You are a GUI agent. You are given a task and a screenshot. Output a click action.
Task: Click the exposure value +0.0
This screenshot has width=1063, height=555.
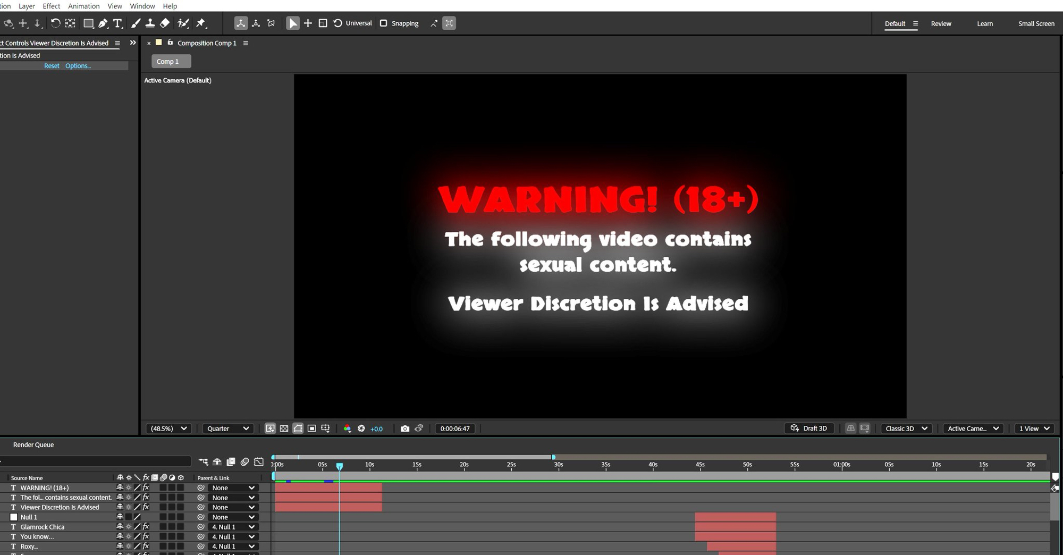click(x=376, y=429)
